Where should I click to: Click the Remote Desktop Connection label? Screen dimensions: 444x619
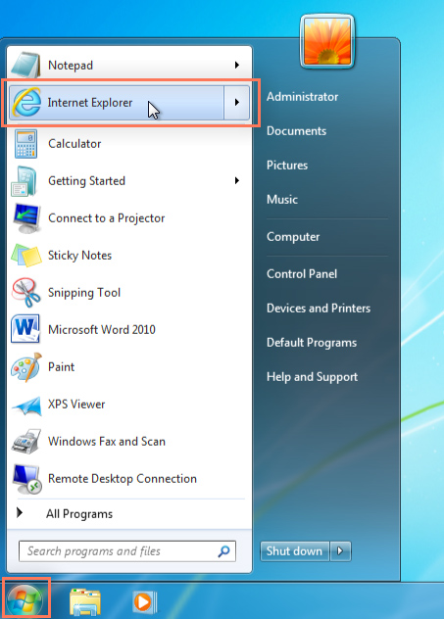click(123, 479)
